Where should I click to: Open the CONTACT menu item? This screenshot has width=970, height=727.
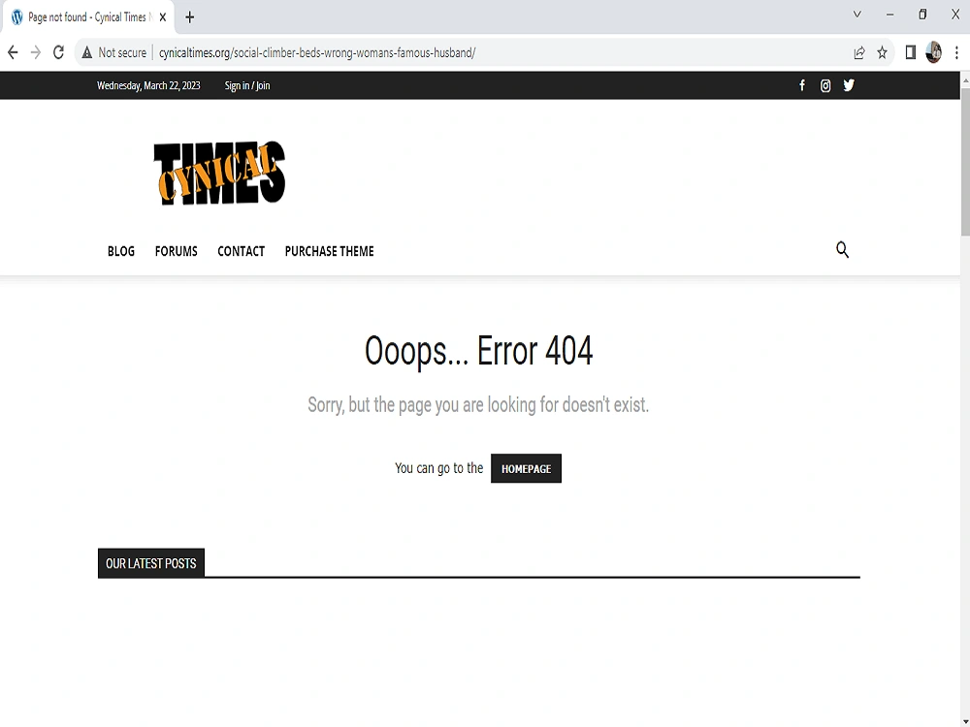coord(242,251)
